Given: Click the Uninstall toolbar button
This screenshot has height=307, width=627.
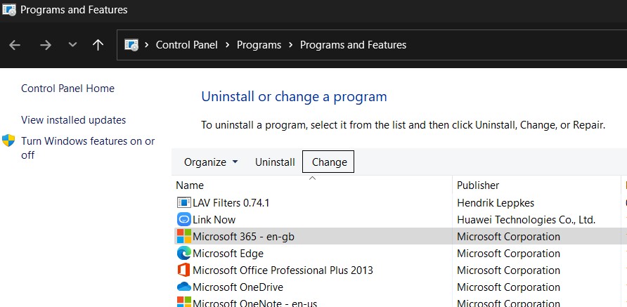Looking at the screenshot, I should click(x=275, y=162).
